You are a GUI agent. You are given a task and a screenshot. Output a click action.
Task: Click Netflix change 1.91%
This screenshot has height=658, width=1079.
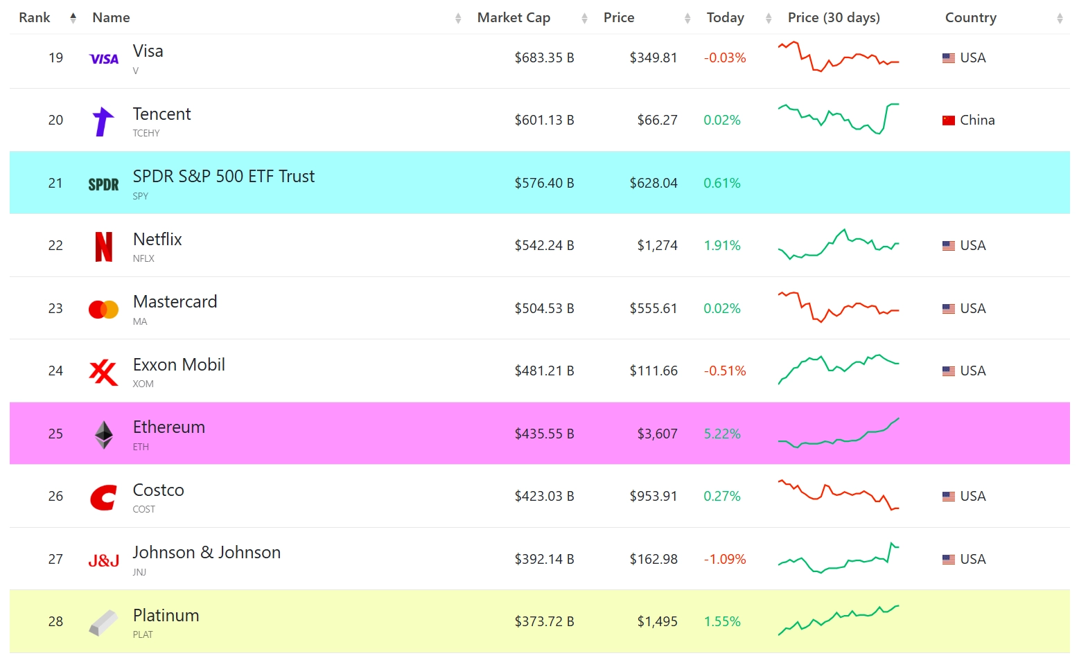[x=722, y=246]
